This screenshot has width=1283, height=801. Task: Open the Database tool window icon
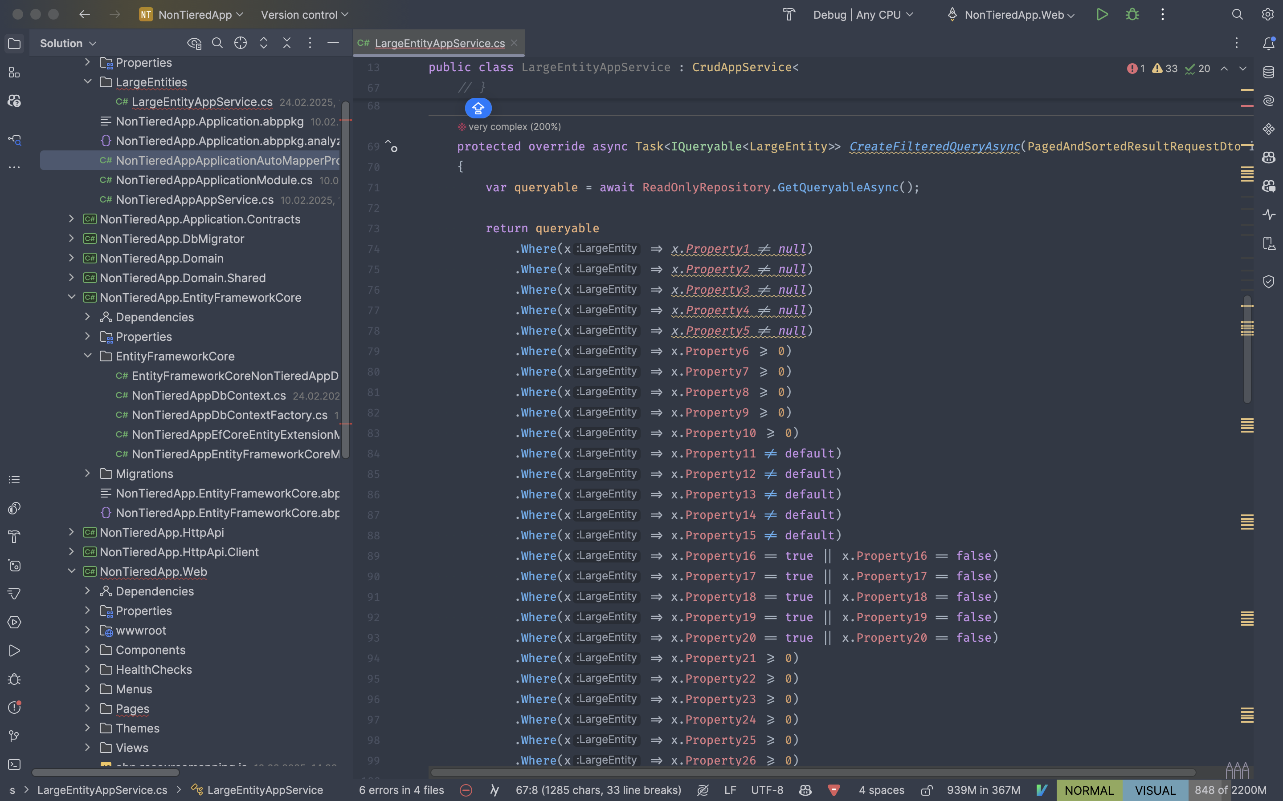tap(1268, 72)
